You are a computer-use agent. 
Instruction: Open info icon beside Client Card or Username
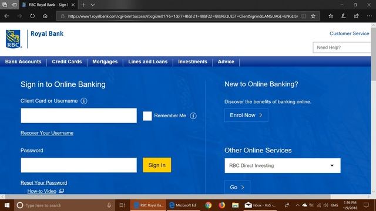pos(83,101)
